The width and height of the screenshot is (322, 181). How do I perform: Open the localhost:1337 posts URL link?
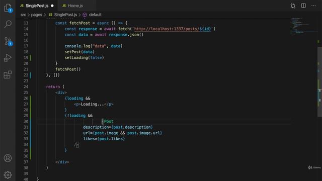[x=173, y=29]
